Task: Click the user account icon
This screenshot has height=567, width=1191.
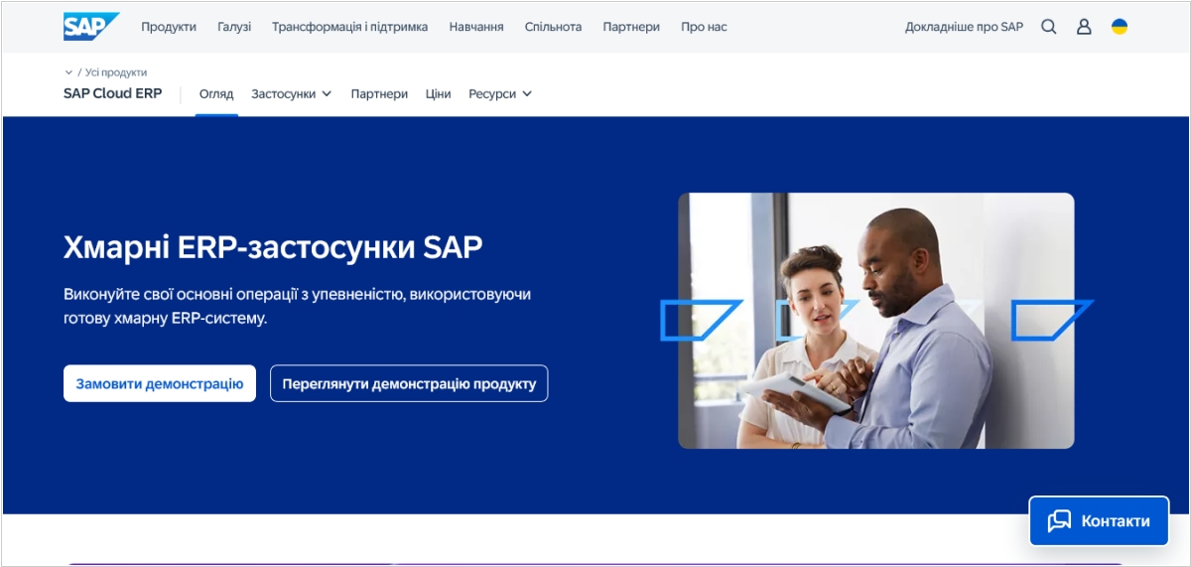Action: pos(1084,27)
